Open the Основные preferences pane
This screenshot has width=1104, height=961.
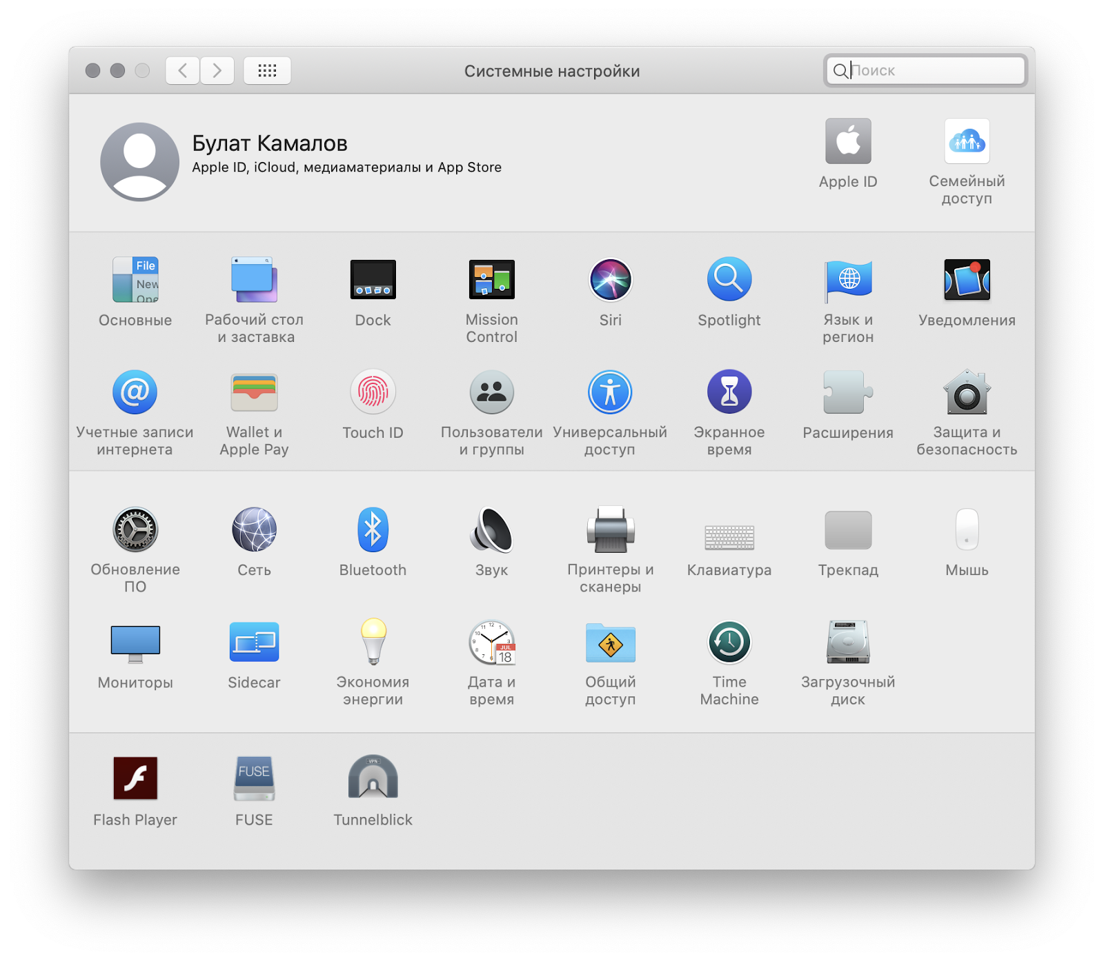(x=135, y=280)
